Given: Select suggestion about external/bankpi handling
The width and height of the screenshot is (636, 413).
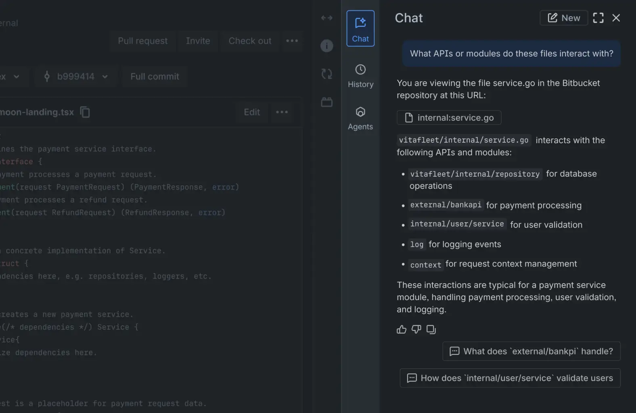Looking at the screenshot, I should [x=531, y=351].
